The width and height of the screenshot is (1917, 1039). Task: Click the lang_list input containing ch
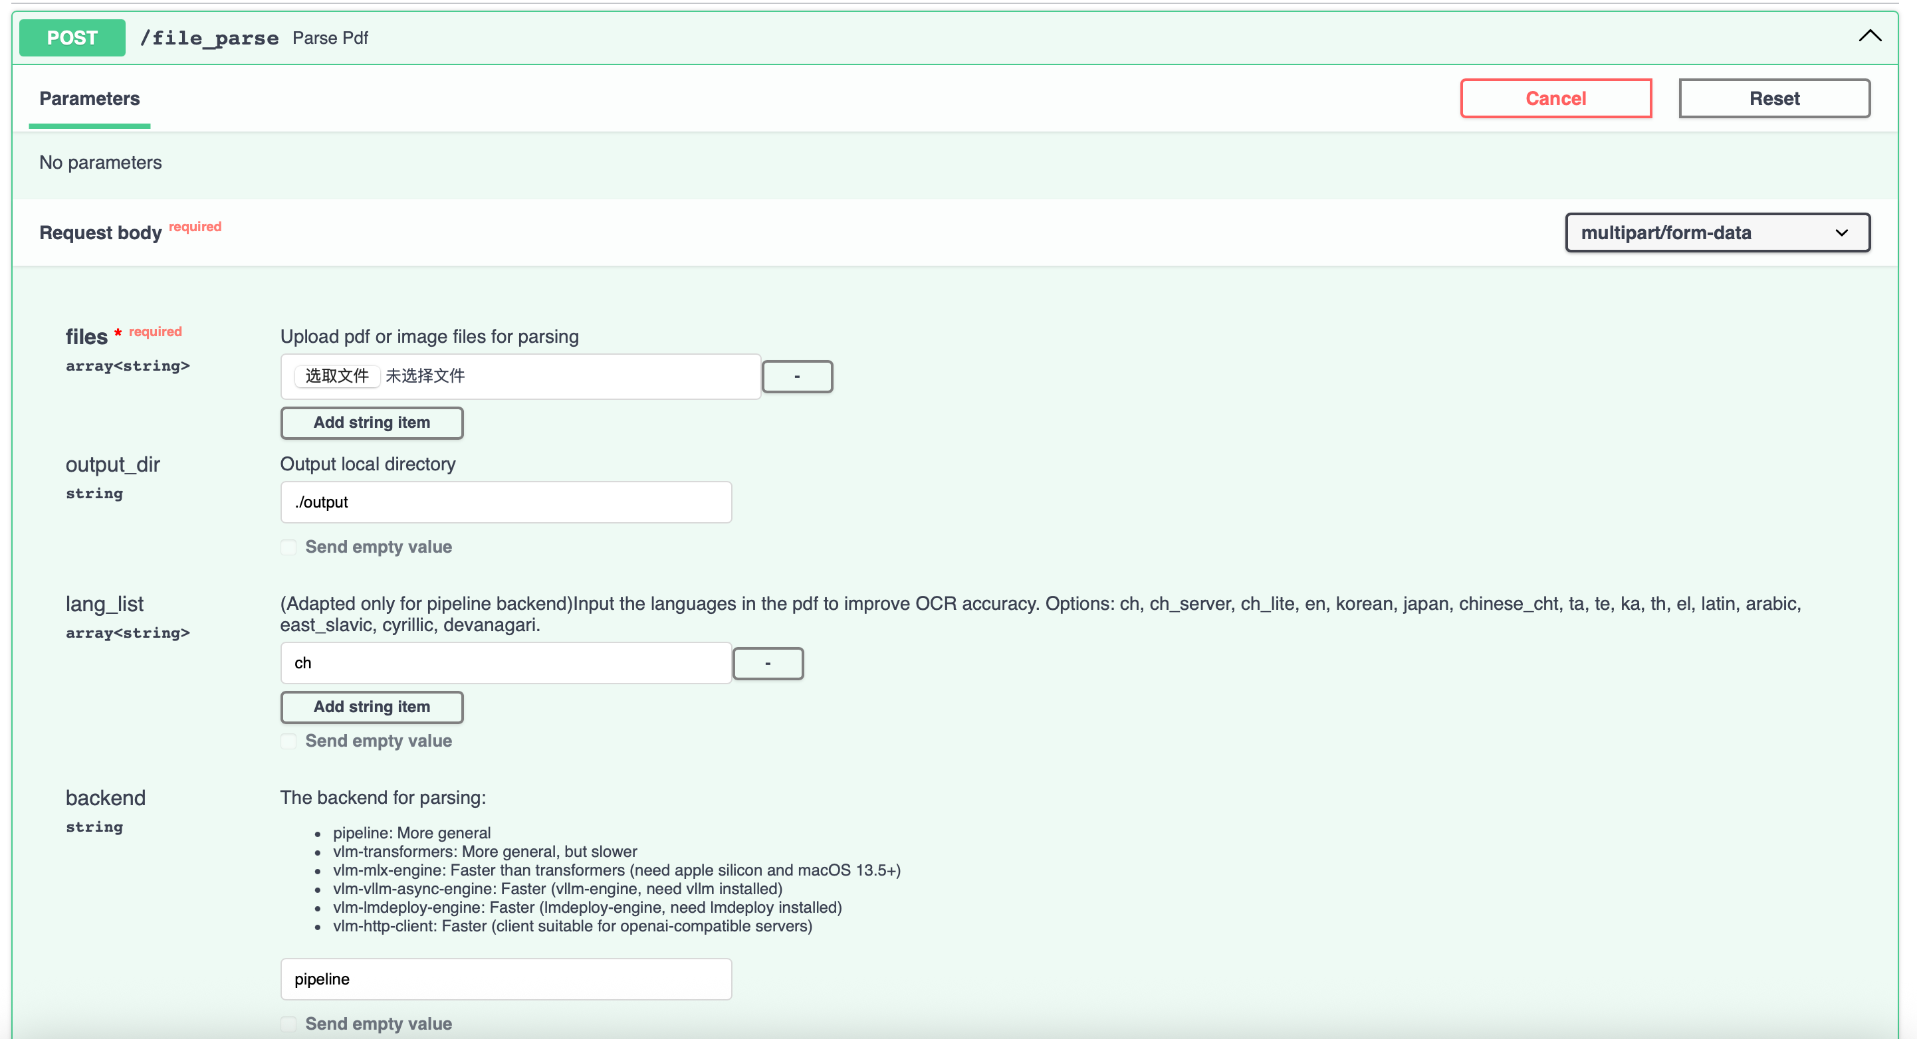pyautogui.click(x=506, y=663)
